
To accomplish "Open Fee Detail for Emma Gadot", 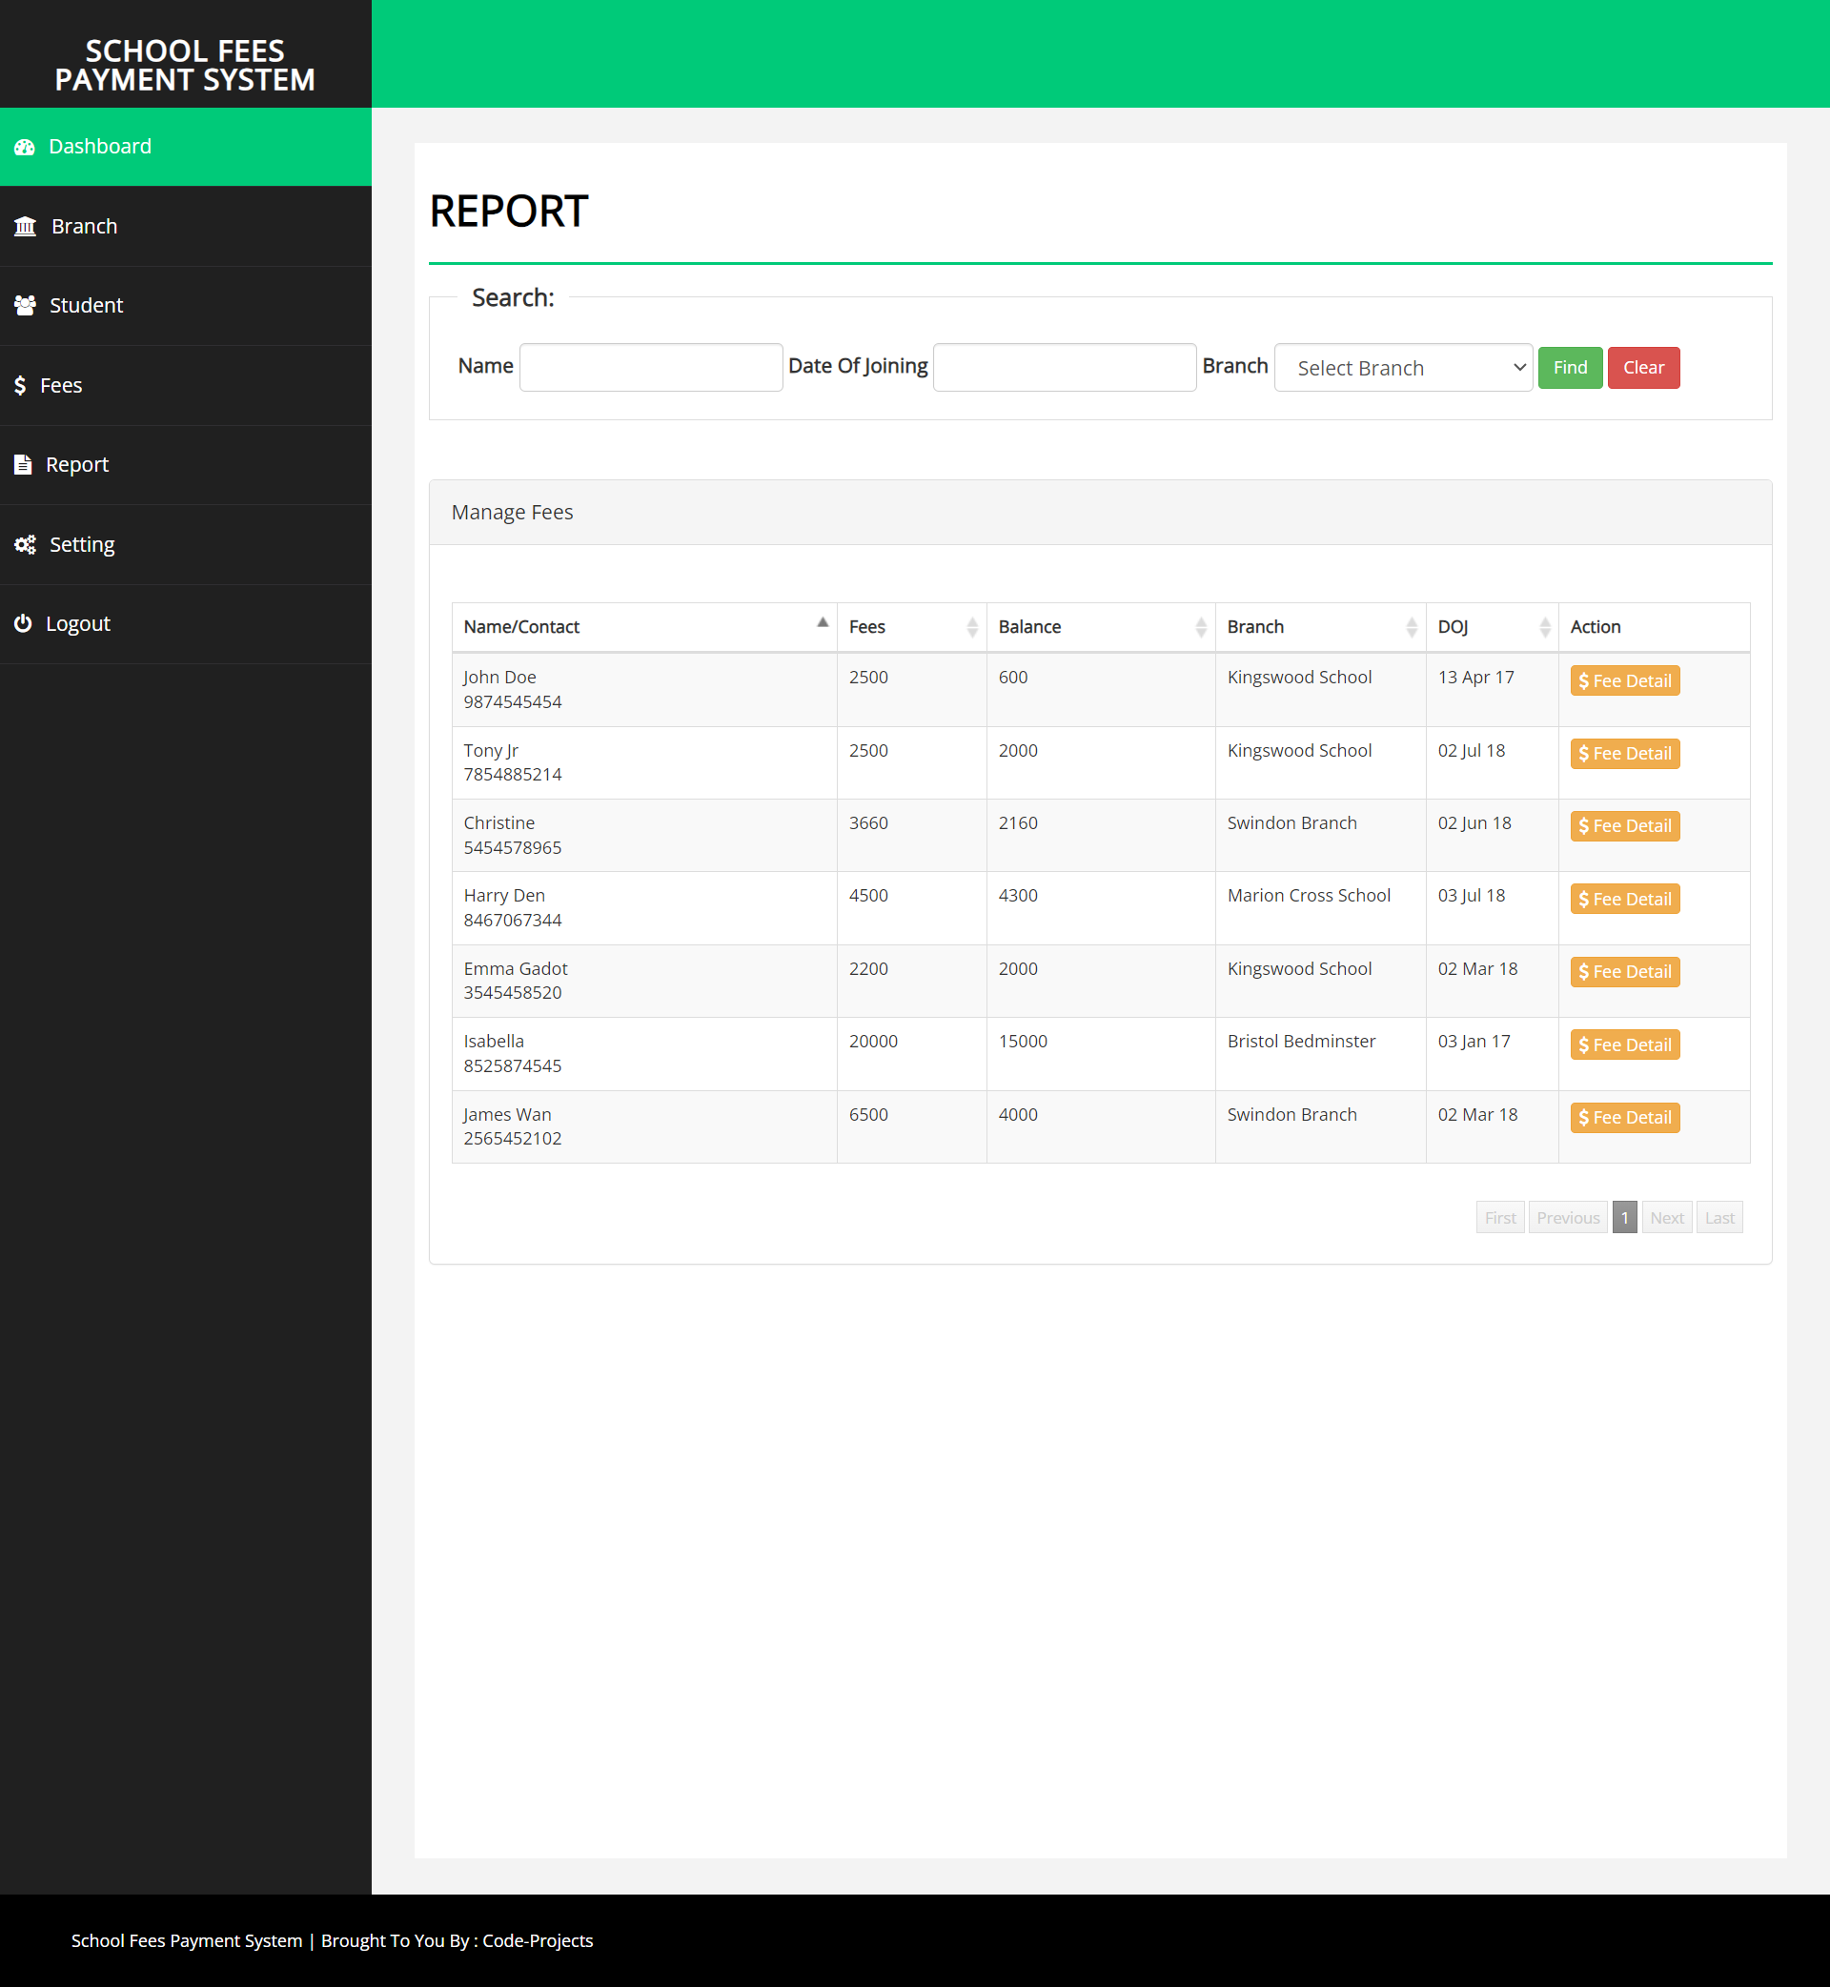I will [x=1624, y=972].
